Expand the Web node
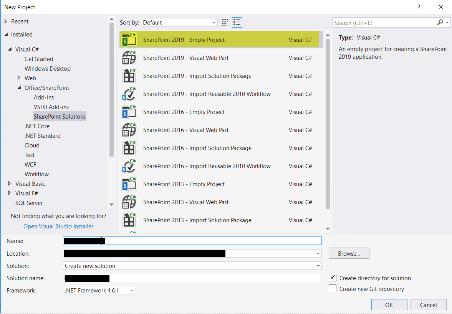This screenshot has width=452, height=314. (x=19, y=78)
